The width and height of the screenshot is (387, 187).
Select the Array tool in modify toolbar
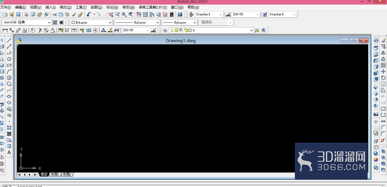click(x=383, y=65)
